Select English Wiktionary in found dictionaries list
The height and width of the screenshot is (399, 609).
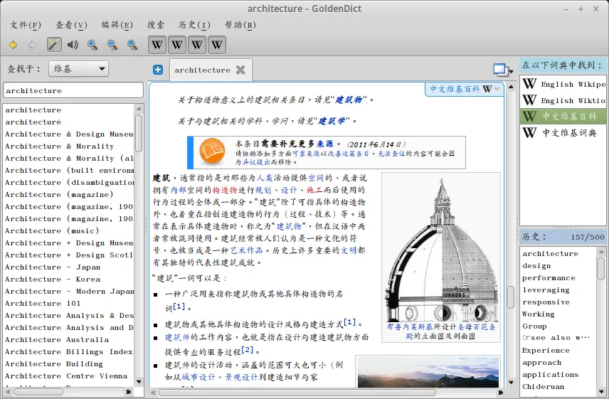pyautogui.click(x=563, y=100)
